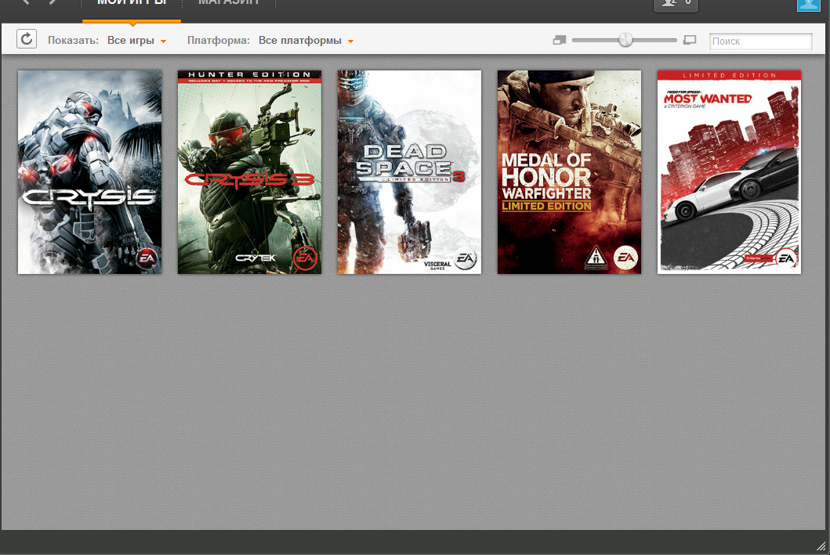This screenshot has height=555, width=830.
Task: Open the Платформа 'Все платформы' dropdown
Action: click(306, 41)
